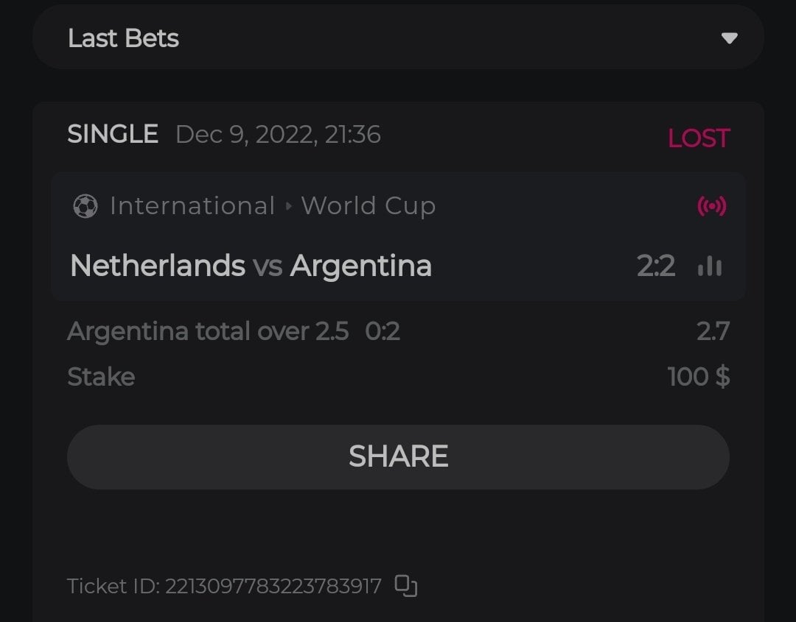The width and height of the screenshot is (796, 622).
Task: Open match statistics bar chart icon
Action: [710, 266]
